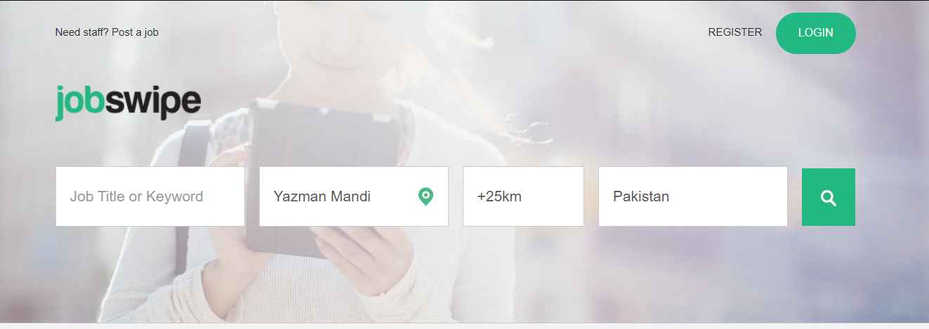Viewport: 929px width, 329px height.
Task: Focus the Job Title or Keyword field
Action: tap(150, 196)
